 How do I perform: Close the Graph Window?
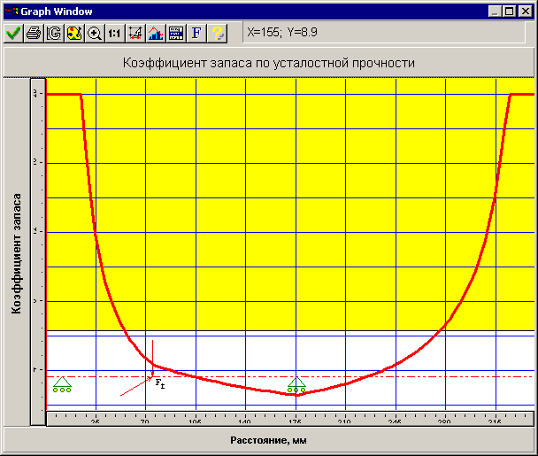pyautogui.click(x=526, y=12)
